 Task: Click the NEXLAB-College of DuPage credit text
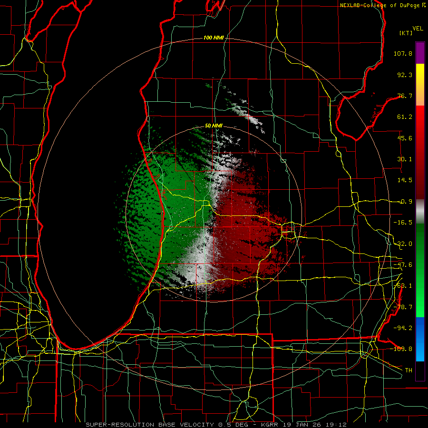pos(382,5)
